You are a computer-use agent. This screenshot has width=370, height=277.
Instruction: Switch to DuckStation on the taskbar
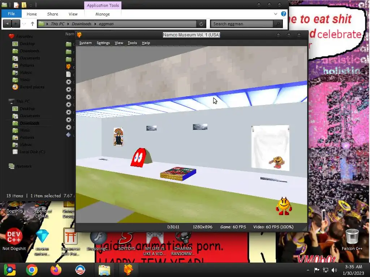(x=128, y=270)
